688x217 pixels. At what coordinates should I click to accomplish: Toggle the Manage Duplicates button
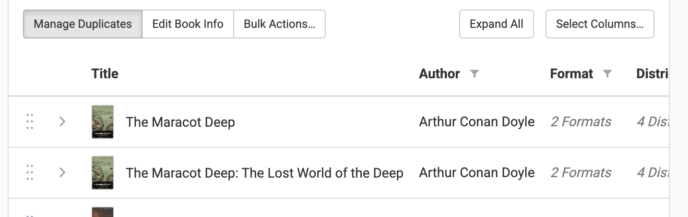pyautogui.click(x=83, y=24)
